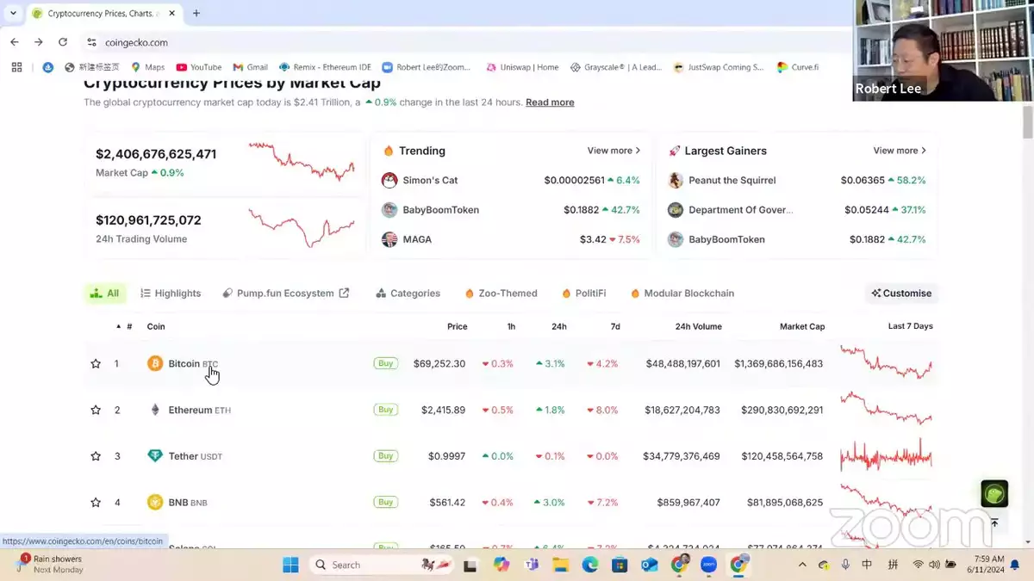The image size is (1034, 581).
Task: Open the Zoom app in taskbar
Action: click(709, 565)
